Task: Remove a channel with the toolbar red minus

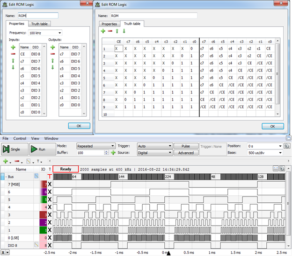Action: (17, 161)
